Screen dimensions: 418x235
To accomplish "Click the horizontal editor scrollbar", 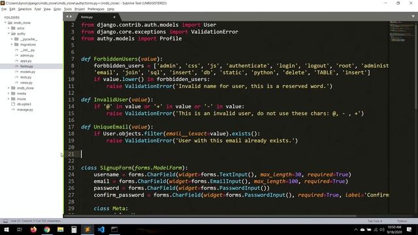I will tap(210, 216).
